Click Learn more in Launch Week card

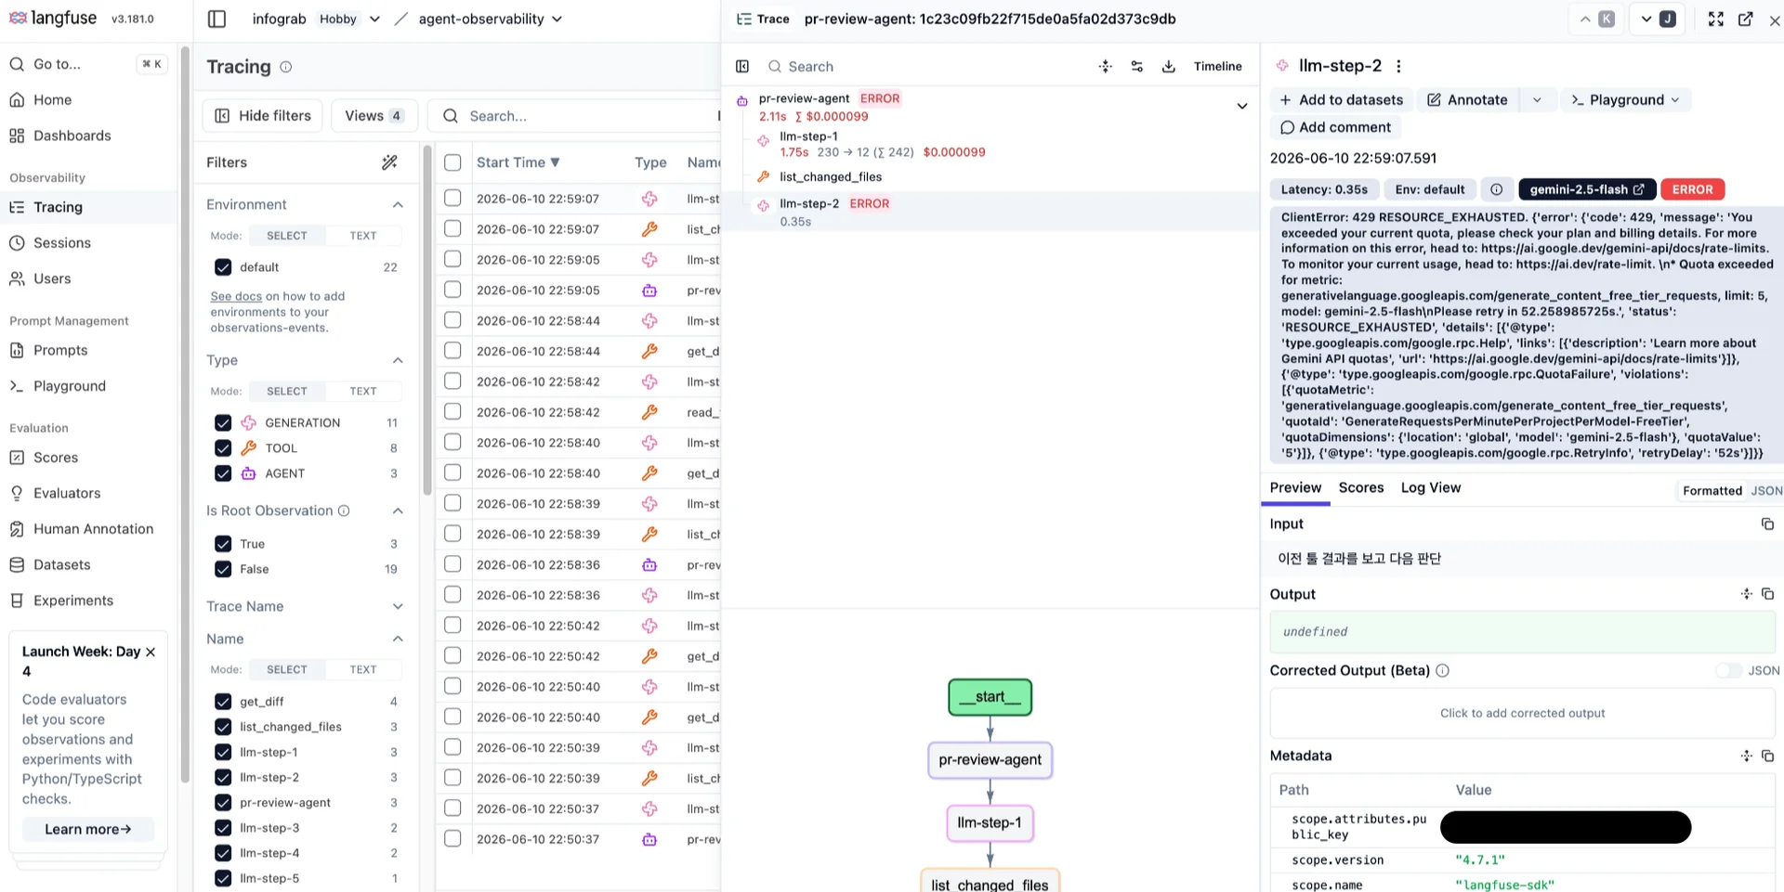click(x=88, y=829)
